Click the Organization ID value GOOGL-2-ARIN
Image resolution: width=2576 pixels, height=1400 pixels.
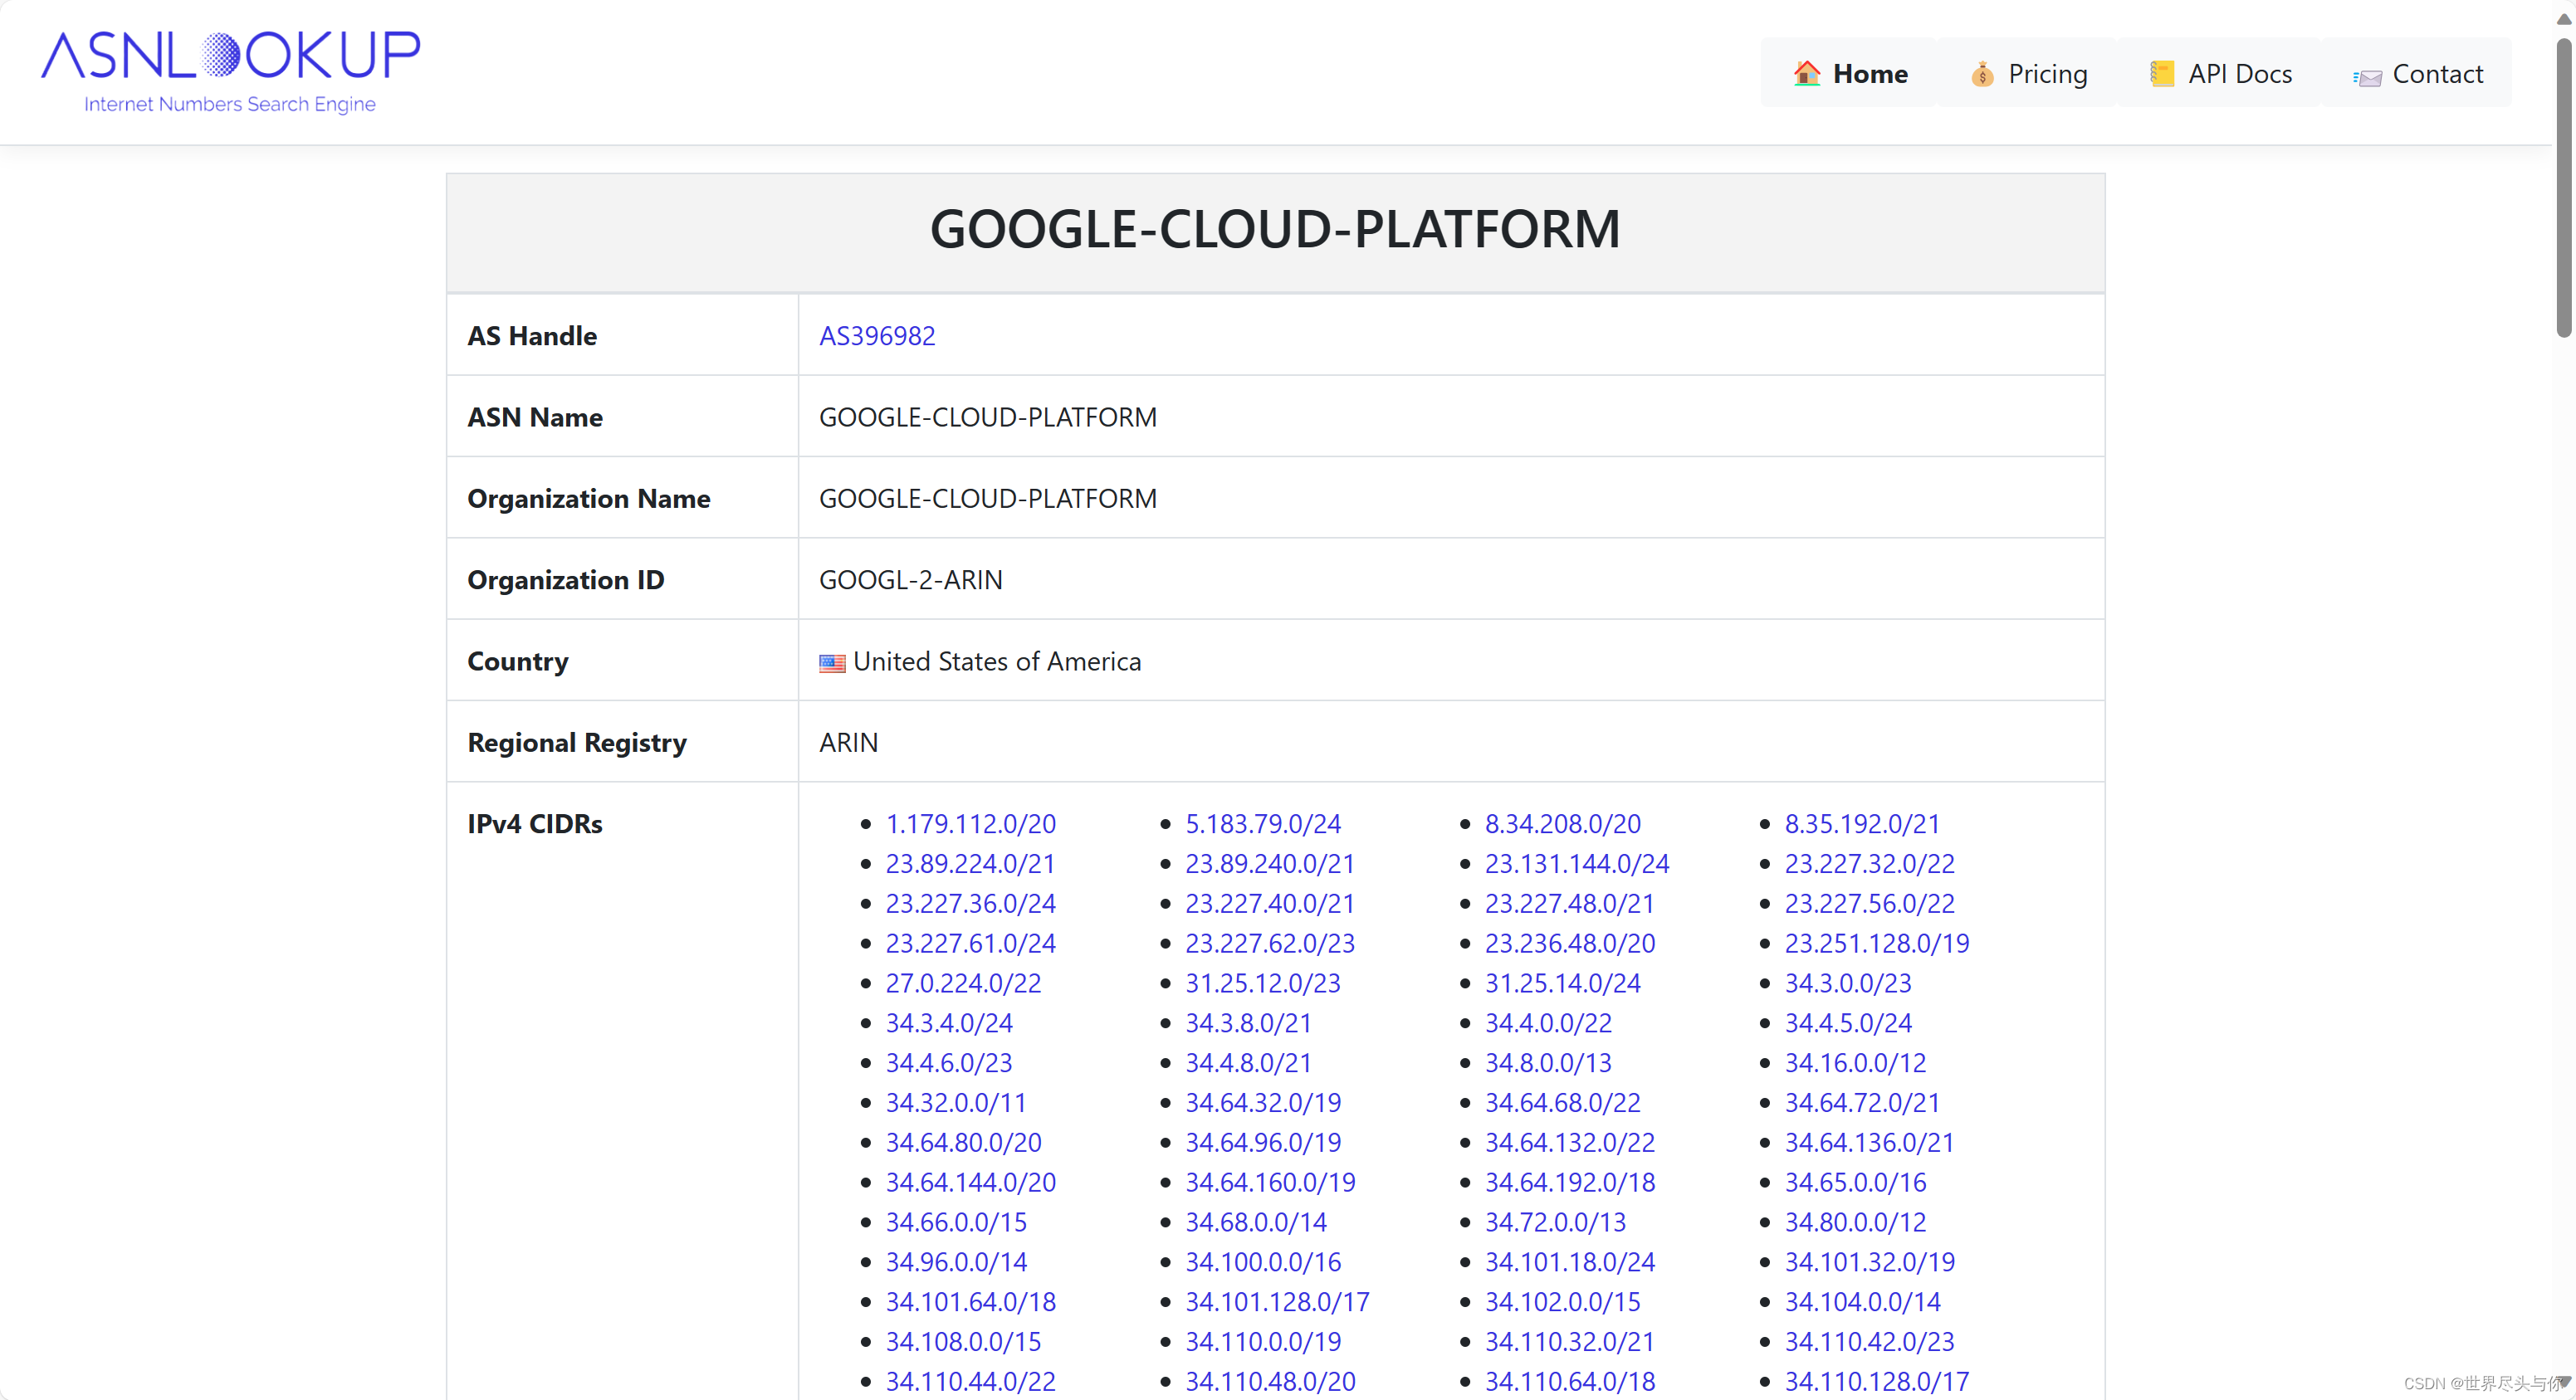tap(910, 580)
